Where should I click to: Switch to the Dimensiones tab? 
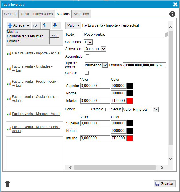43,14
